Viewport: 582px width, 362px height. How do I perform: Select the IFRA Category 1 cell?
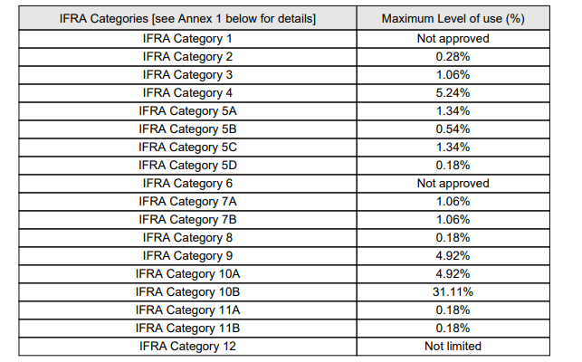187,39
